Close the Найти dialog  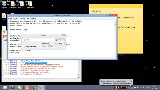click(x=64, y=35)
